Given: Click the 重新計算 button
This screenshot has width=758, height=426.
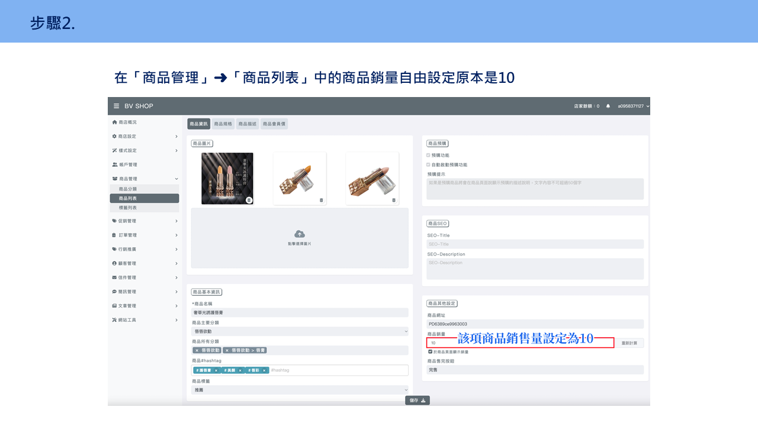Looking at the screenshot, I should 629,343.
